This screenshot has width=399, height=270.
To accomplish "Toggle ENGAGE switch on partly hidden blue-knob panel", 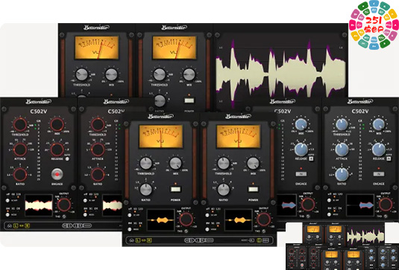I will click(x=301, y=174).
